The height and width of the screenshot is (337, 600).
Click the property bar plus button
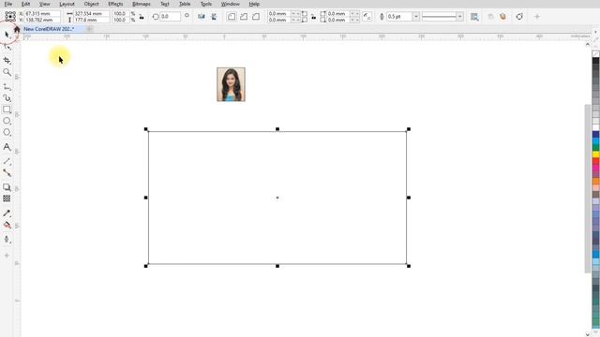click(x=537, y=17)
